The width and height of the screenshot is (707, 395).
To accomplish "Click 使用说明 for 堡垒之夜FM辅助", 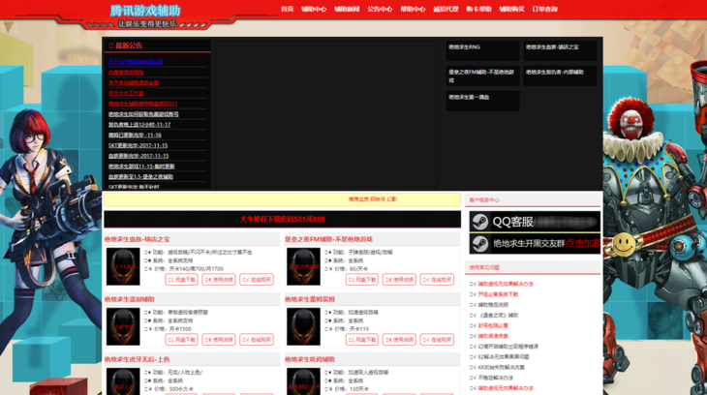I will click(x=399, y=280).
